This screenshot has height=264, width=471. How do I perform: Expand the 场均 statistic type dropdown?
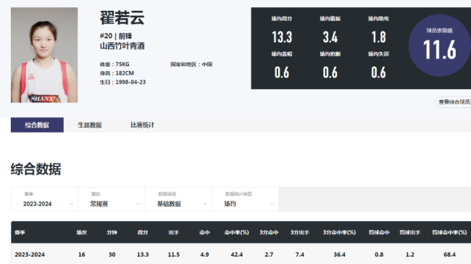246,199
